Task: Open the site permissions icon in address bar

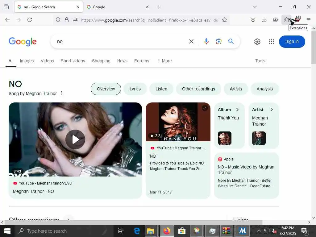Action: pyautogui.click(x=75, y=20)
